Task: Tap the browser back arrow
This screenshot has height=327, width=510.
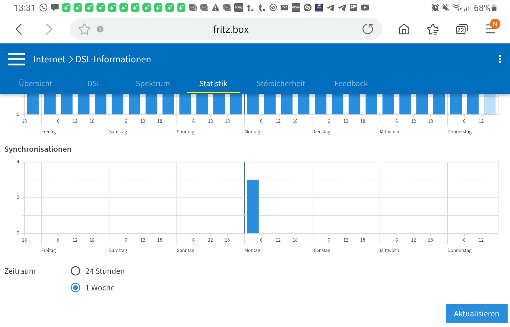Action: pos(19,29)
